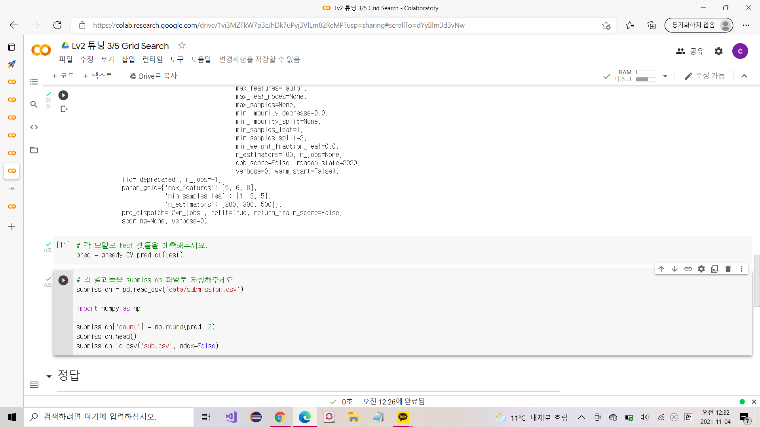Toggle the 수정 가능 editing mode
Screen dimensions: 760x427
click(705, 76)
